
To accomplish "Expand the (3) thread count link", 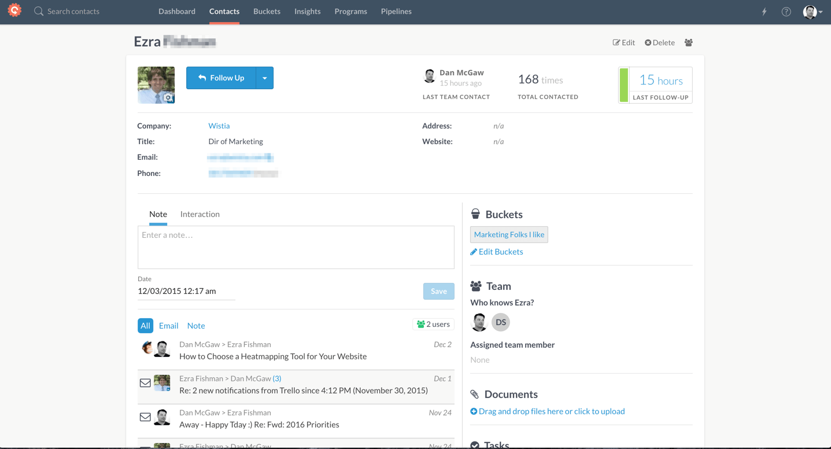I will click(x=277, y=378).
